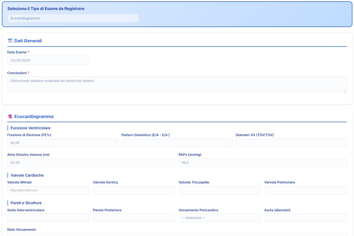Click the Note Versamento text field
The image size is (354, 236).
177,234
